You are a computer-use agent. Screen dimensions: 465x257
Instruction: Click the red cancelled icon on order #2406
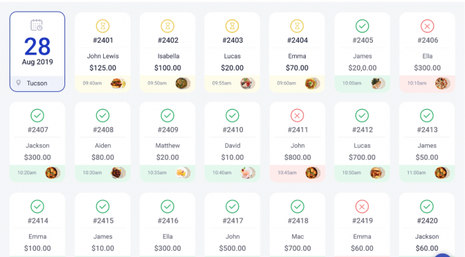(x=427, y=26)
